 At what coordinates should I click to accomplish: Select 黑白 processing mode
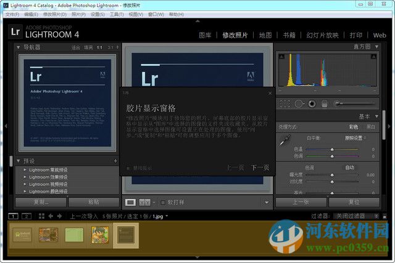coord(370,127)
